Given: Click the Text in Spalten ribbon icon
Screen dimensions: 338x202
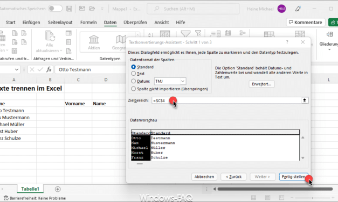Looking at the screenshot, I should [215, 34].
